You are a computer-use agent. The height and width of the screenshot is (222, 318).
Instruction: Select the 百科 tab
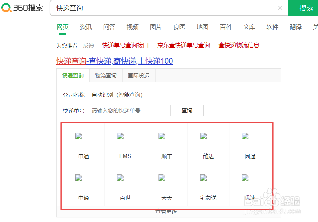[226, 27]
